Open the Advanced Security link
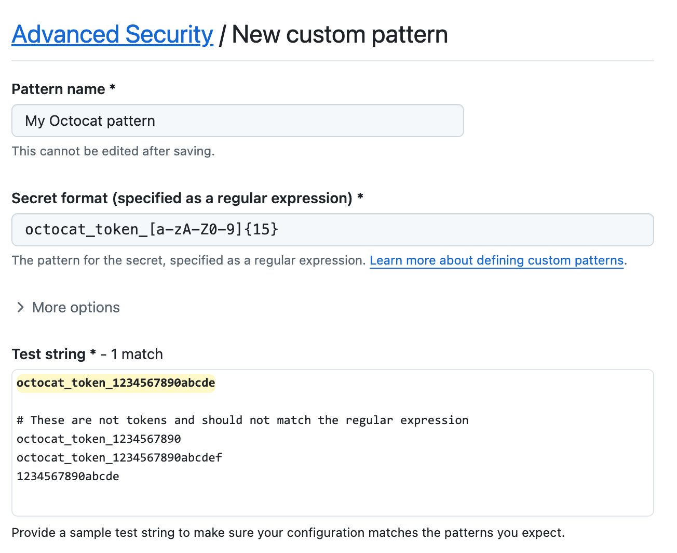Screen dimensions: 677x553 [112, 34]
